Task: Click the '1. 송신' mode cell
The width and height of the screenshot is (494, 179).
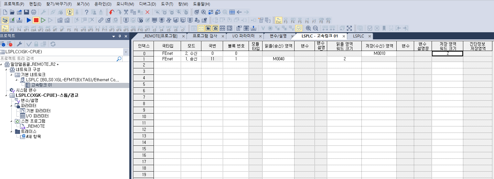Action: pos(191,59)
